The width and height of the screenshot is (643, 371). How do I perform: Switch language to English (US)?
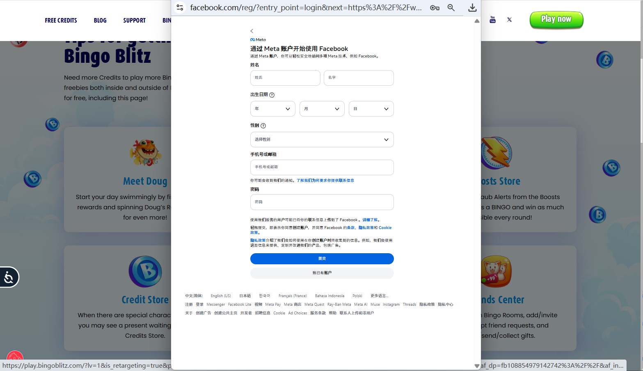click(x=221, y=296)
